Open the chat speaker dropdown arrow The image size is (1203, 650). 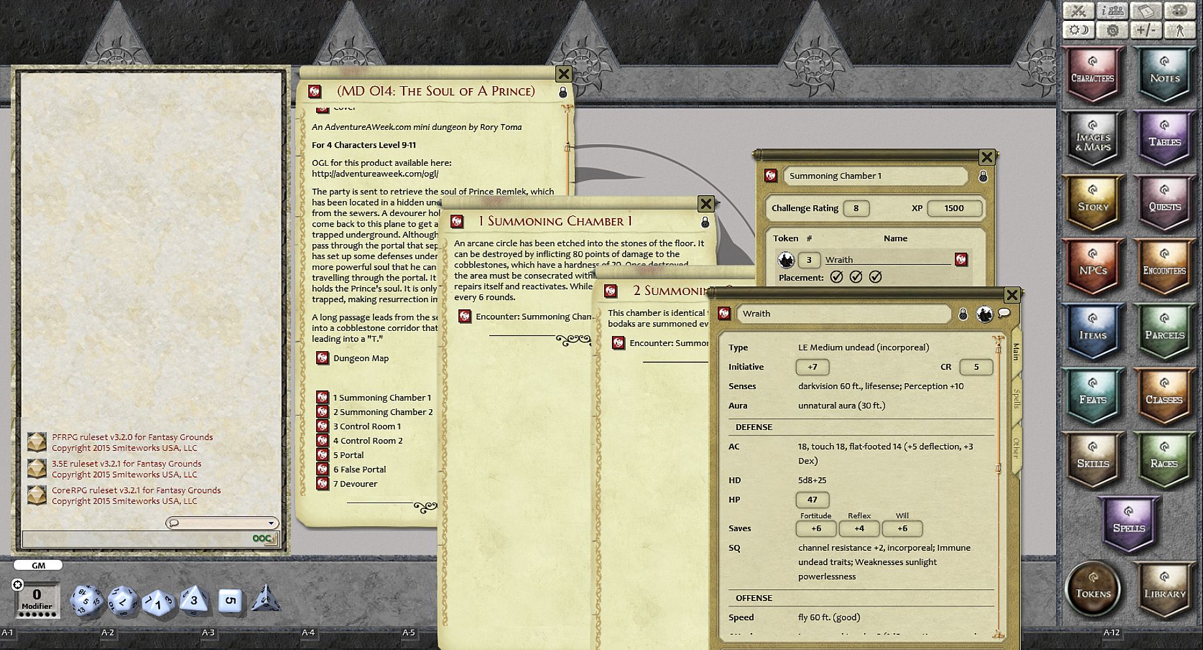coord(271,523)
